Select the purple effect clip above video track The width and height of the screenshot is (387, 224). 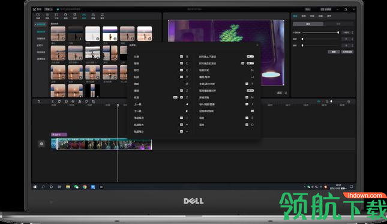coord(59,135)
